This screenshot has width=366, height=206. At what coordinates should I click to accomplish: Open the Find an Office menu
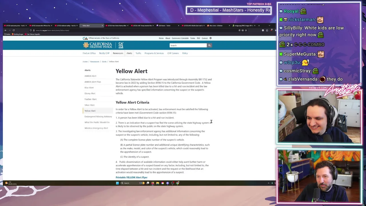tap(89, 53)
